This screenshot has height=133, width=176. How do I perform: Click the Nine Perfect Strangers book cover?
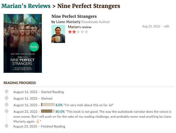click(x=23, y=43)
